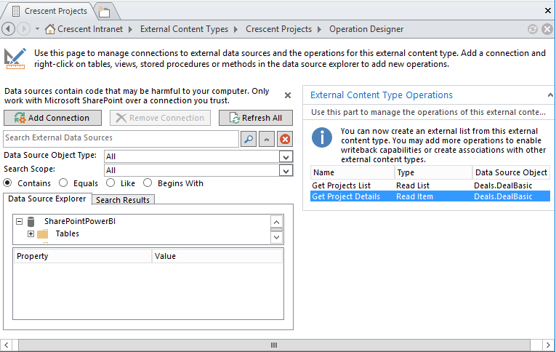Click the Operation Designer pencil-ruler icon

(x=15, y=58)
